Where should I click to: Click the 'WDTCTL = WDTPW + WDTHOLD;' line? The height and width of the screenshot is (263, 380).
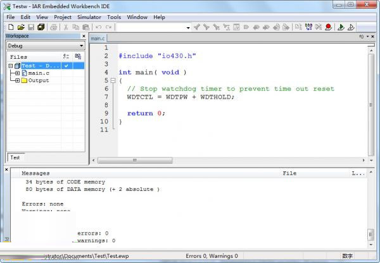[180, 97]
